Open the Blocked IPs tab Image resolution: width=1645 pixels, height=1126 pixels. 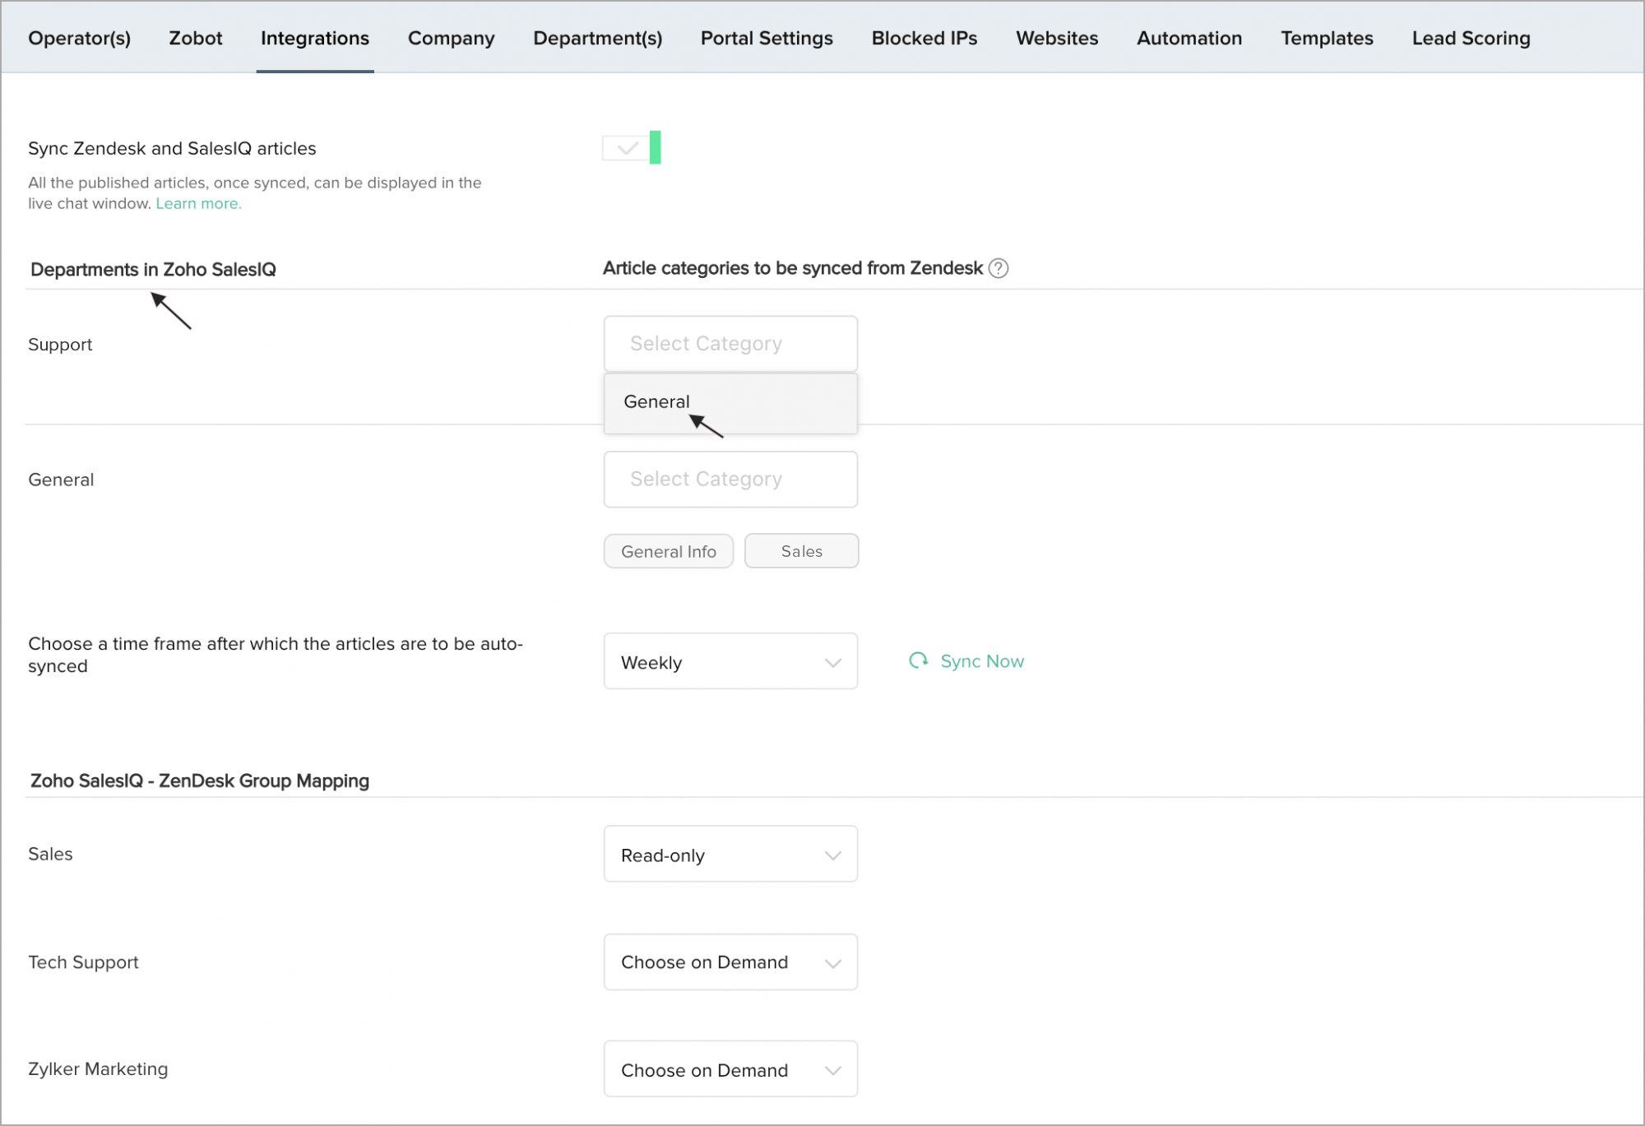[x=924, y=38]
